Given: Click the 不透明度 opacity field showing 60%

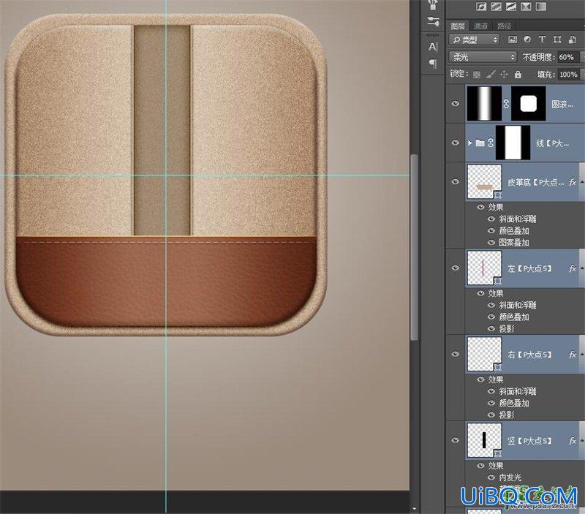Looking at the screenshot, I should click(x=568, y=57).
